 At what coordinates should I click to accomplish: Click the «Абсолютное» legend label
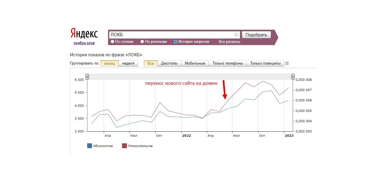[103, 146]
